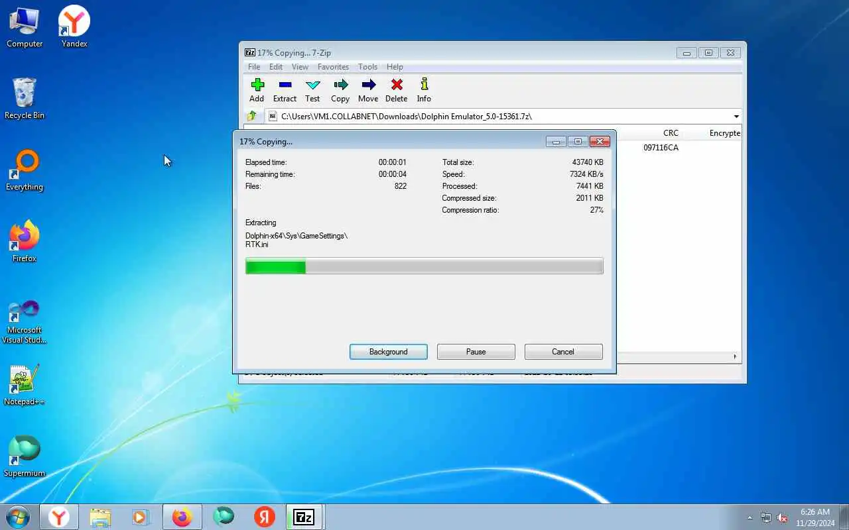Viewport: 849px width, 530px height.
Task: Open the Computer desktop icon
Action: (25, 27)
